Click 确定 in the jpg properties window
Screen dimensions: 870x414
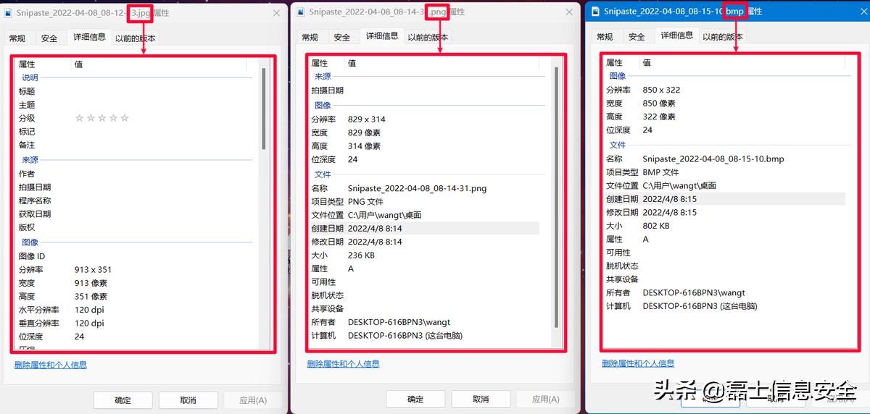coord(123,400)
